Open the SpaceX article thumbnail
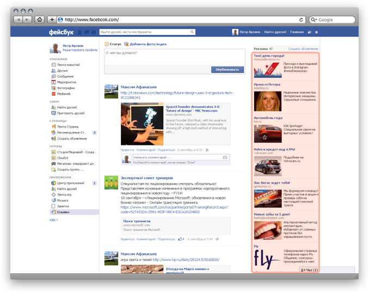Viewport: 369px width, 293px height. 142,124
